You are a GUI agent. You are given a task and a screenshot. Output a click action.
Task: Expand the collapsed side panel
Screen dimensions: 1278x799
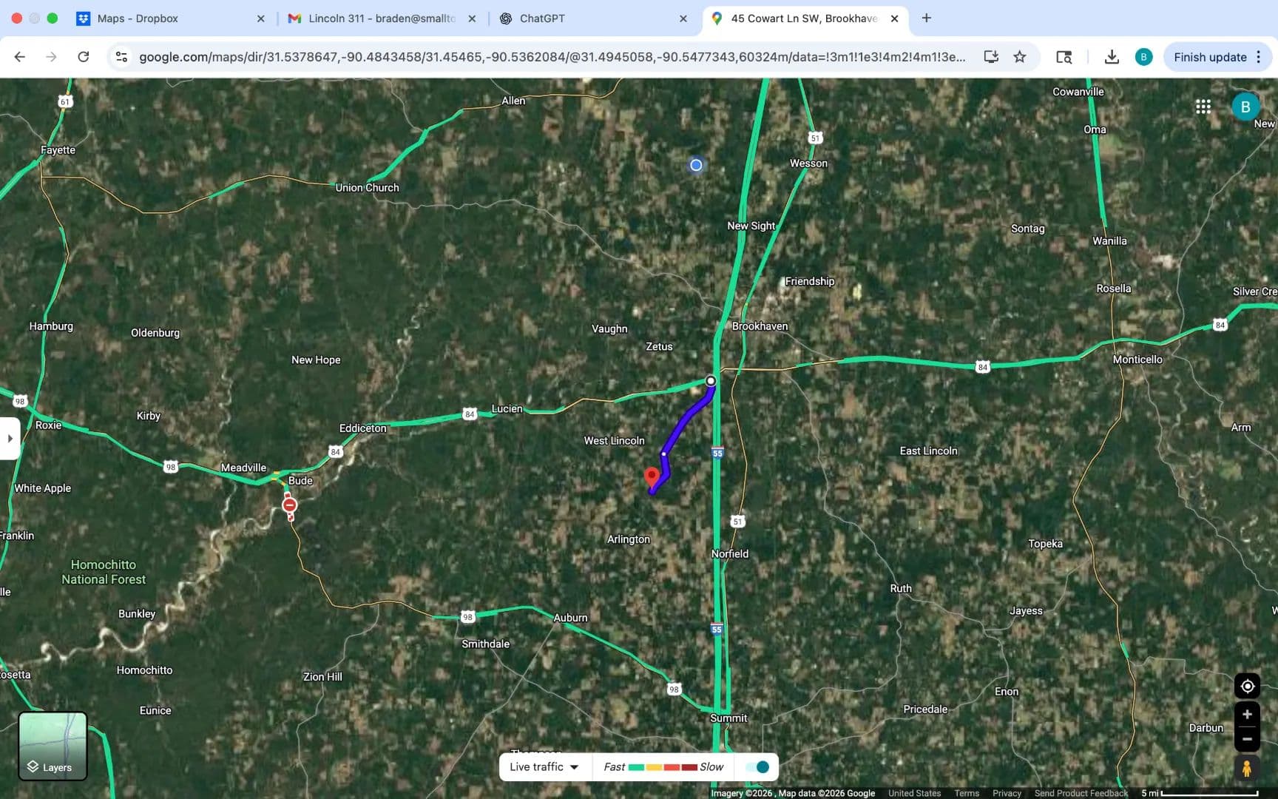click(10, 438)
